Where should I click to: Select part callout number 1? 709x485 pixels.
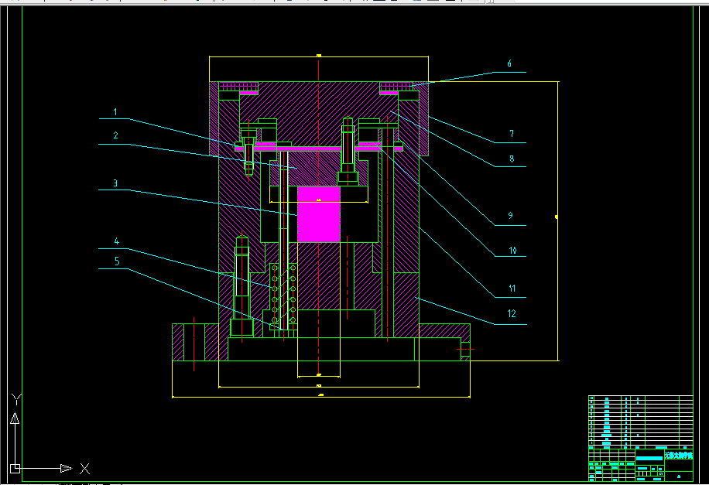115,112
